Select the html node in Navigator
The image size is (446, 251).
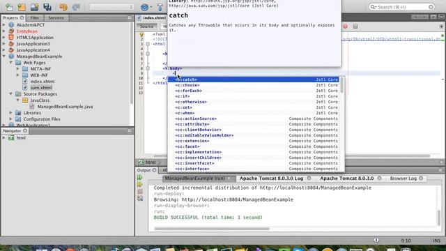click(21, 138)
